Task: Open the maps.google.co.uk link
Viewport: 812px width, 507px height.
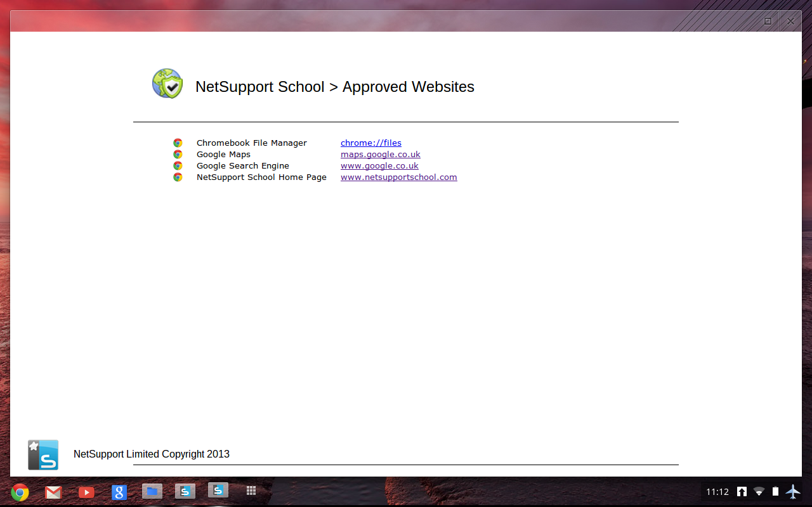Action: pos(381,155)
